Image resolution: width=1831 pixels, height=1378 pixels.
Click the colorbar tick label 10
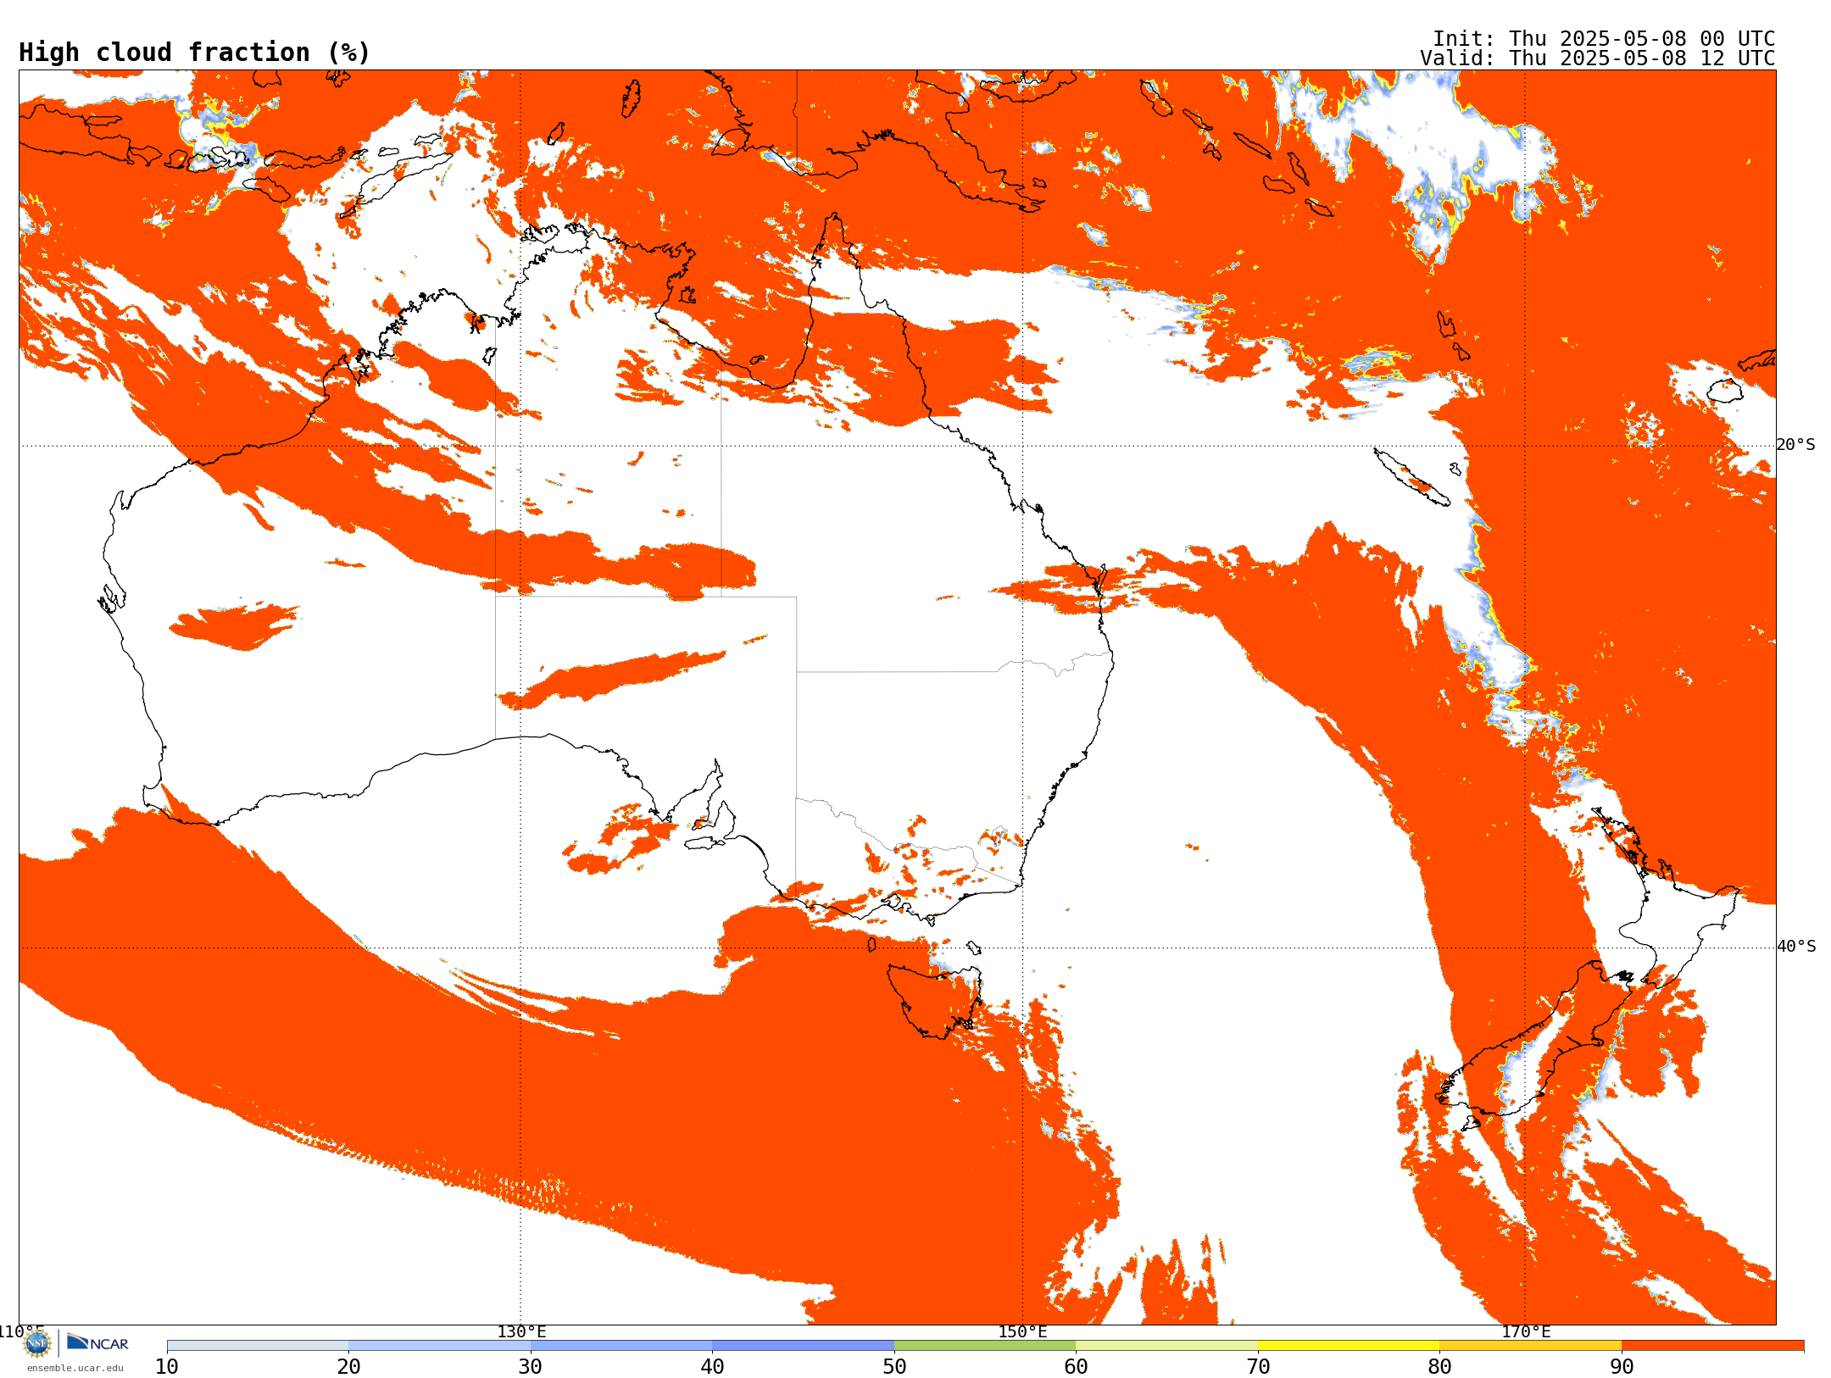tap(167, 1366)
